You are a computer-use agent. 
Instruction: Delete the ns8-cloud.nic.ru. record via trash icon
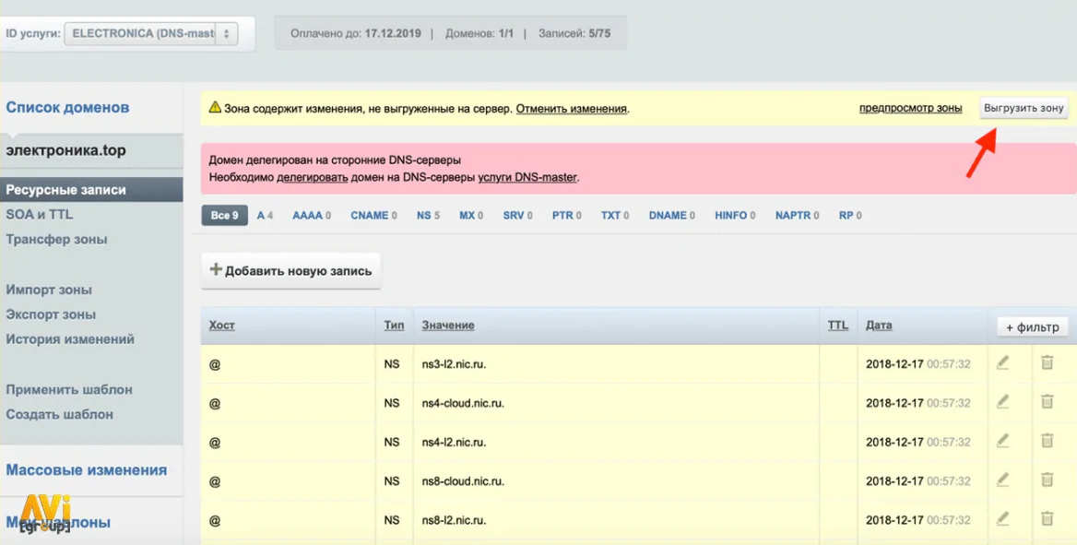tap(1047, 479)
